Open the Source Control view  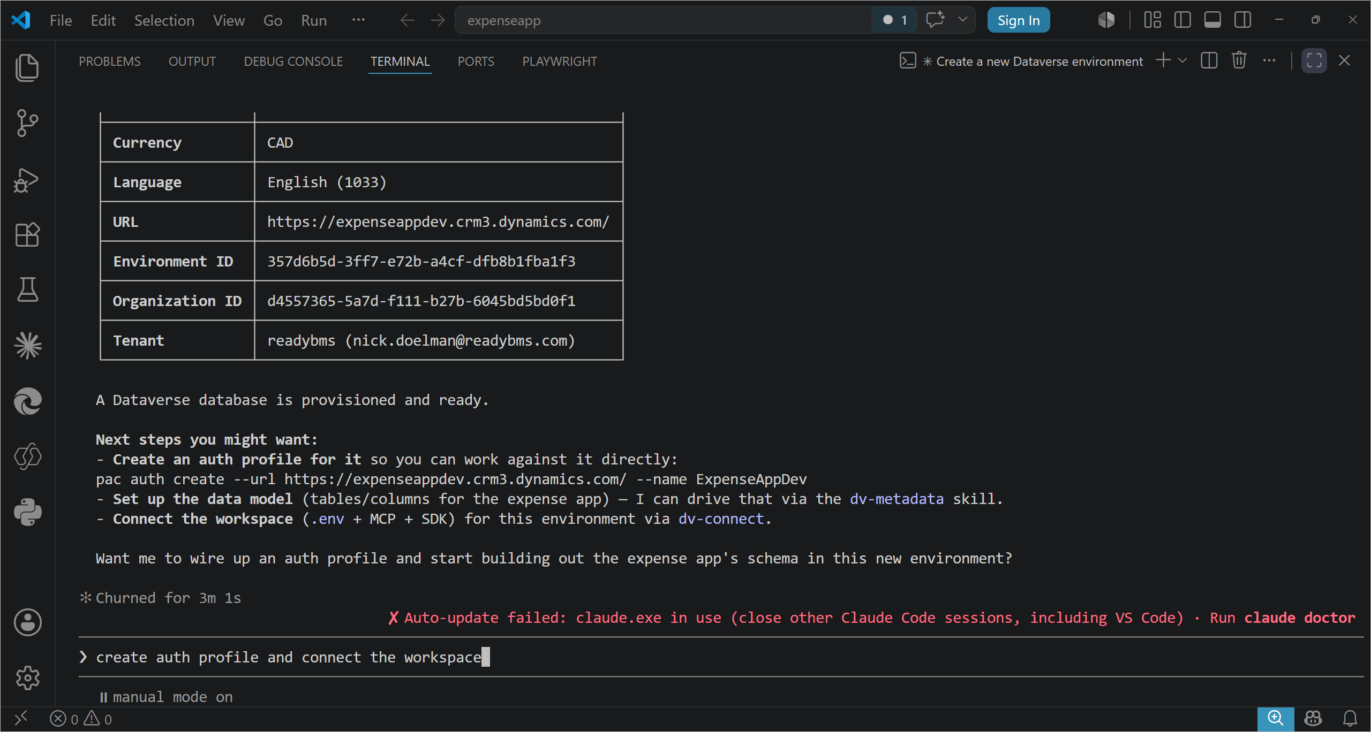(27, 123)
